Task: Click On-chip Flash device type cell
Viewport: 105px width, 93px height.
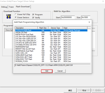Action: [55, 30]
